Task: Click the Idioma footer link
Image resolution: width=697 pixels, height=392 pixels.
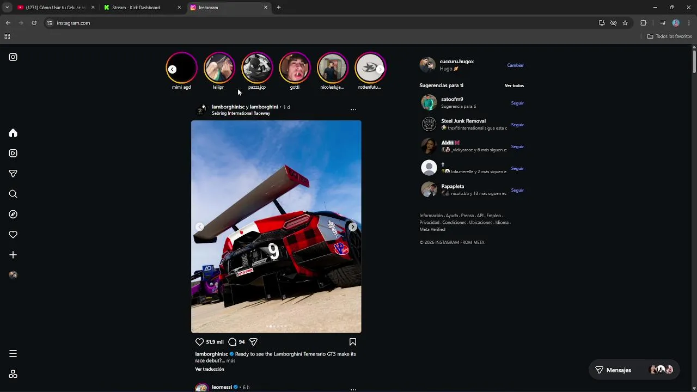Action: pos(502,223)
